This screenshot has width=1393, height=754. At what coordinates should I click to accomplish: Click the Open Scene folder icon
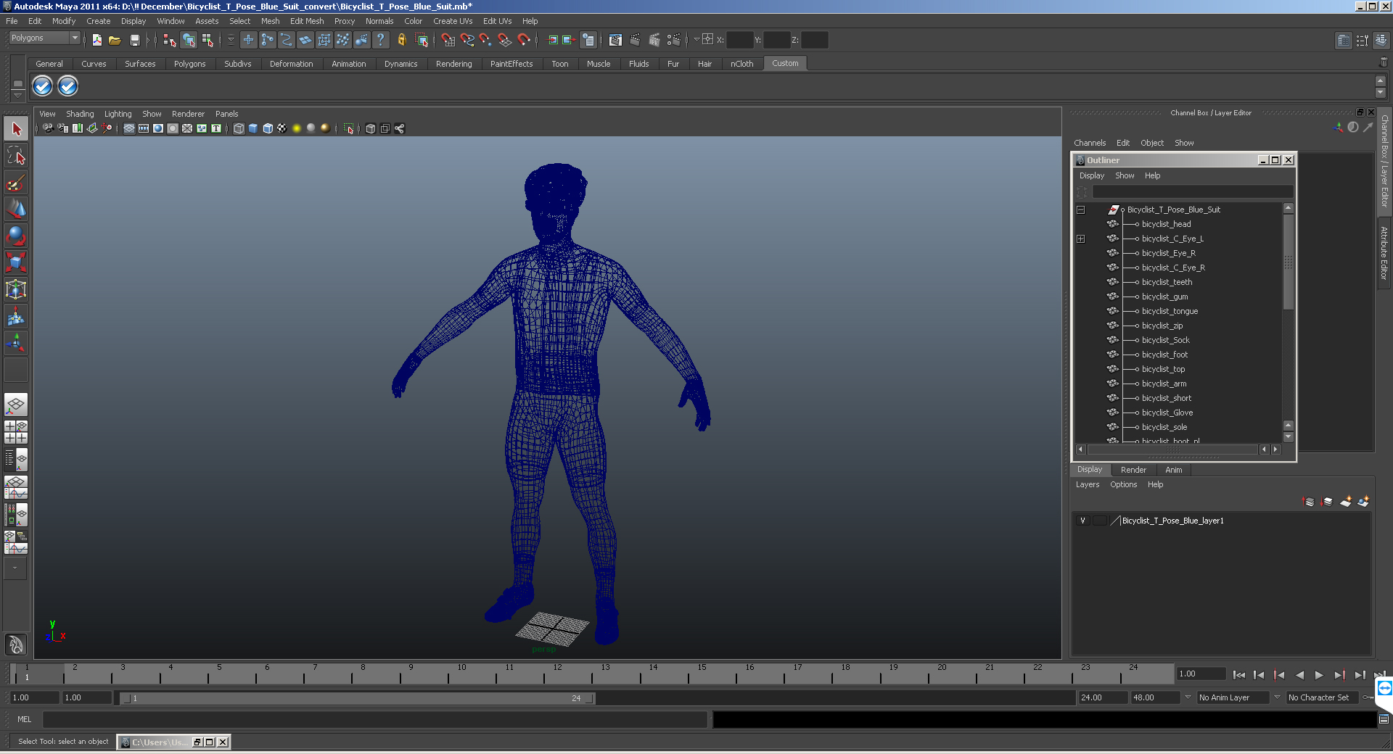(x=115, y=41)
